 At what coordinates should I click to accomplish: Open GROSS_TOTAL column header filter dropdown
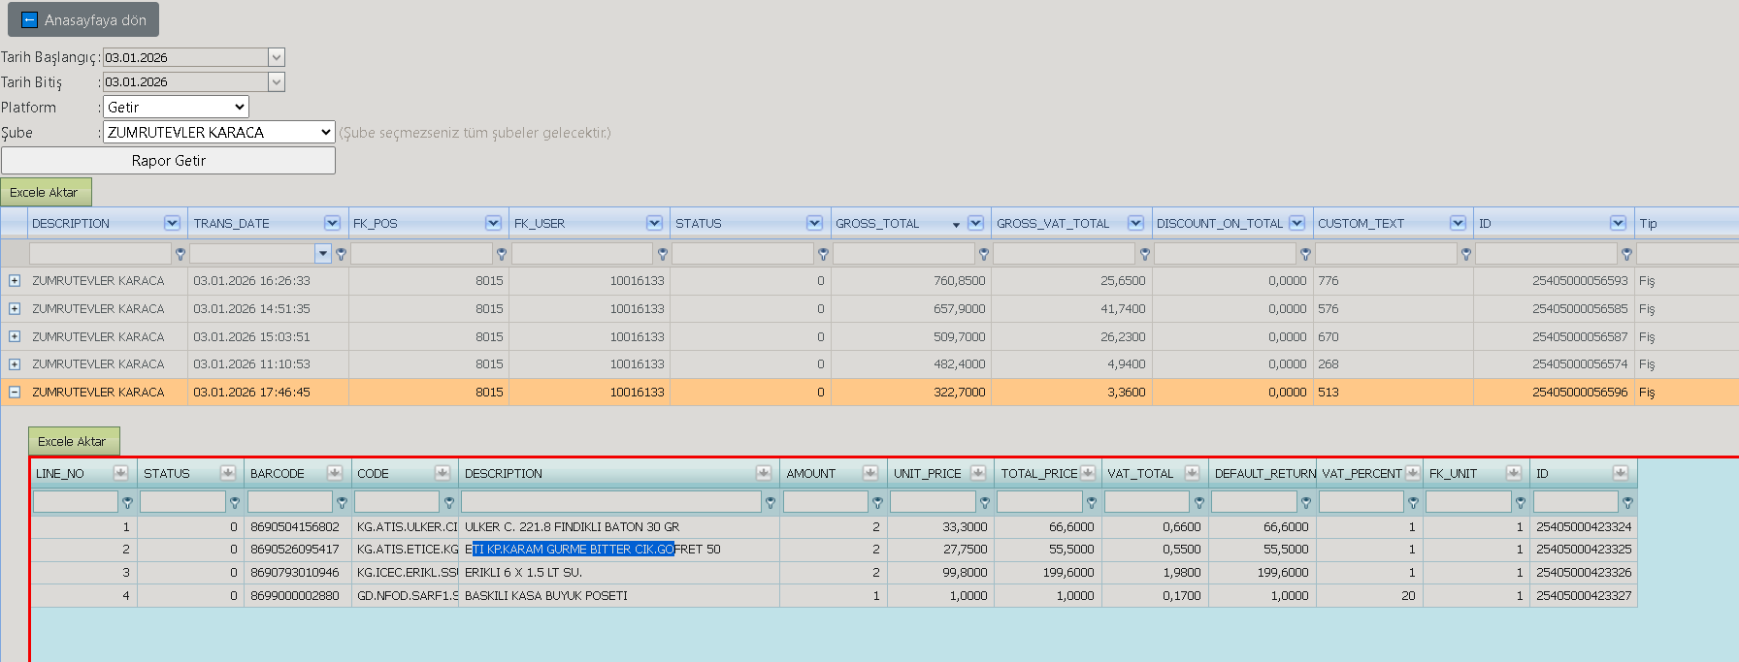tap(976, 223)
